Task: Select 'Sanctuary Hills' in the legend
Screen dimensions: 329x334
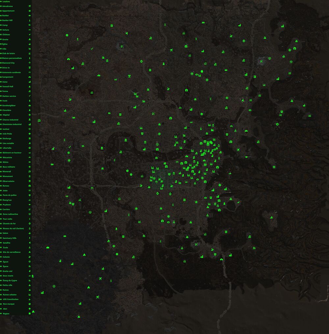Action: [x=10, y=238]
